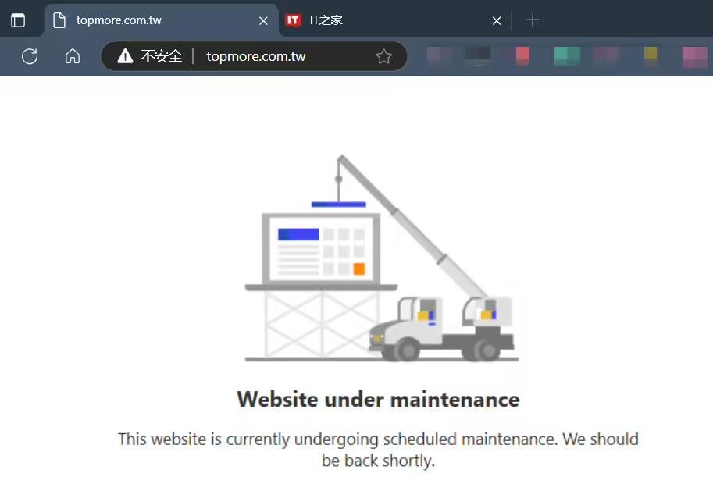
Task: Click the page icon on topmore tab
Action: pyautogui.click(x=59, y=20)
